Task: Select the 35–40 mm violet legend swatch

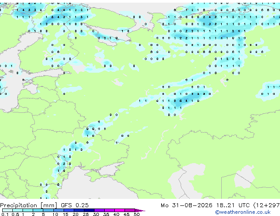Action: [110, 210]
